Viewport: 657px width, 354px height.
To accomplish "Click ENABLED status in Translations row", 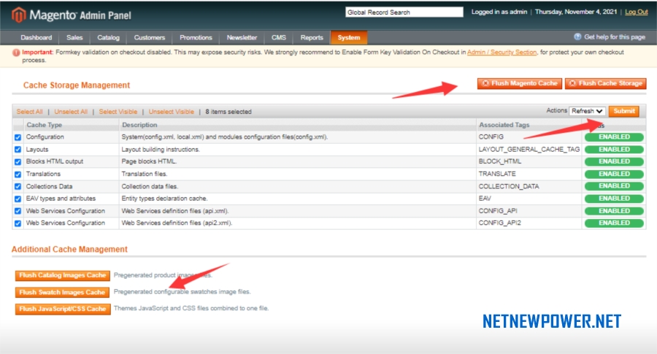I will pyautogui.click(x=614, y=174).
